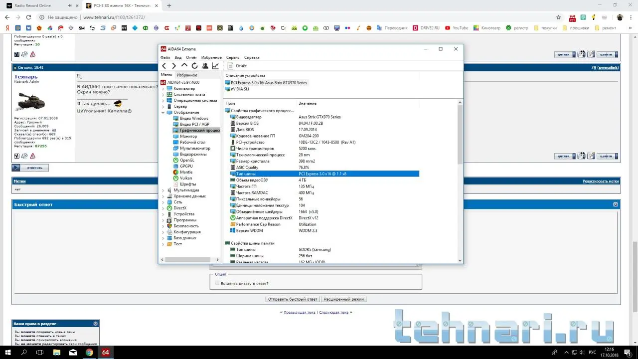This screenshot has width=638, height=359.
Task: Open the YouTube bookmark
Action: point(457,28)
